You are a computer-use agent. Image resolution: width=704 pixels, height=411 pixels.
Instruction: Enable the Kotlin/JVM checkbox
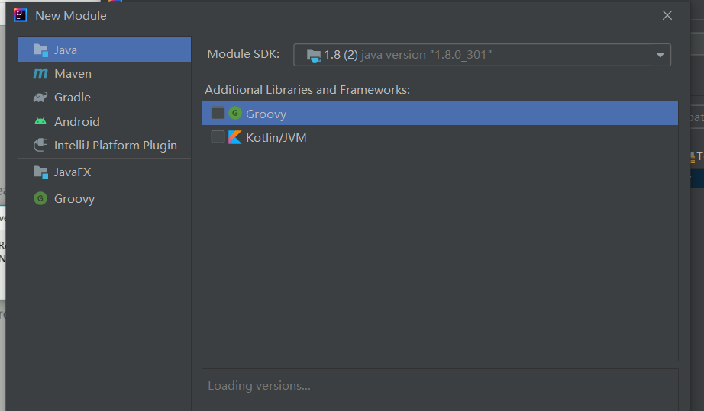click(x=218, y=136)
